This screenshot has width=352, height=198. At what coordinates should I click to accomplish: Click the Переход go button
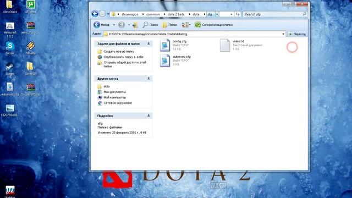[297, 34]
